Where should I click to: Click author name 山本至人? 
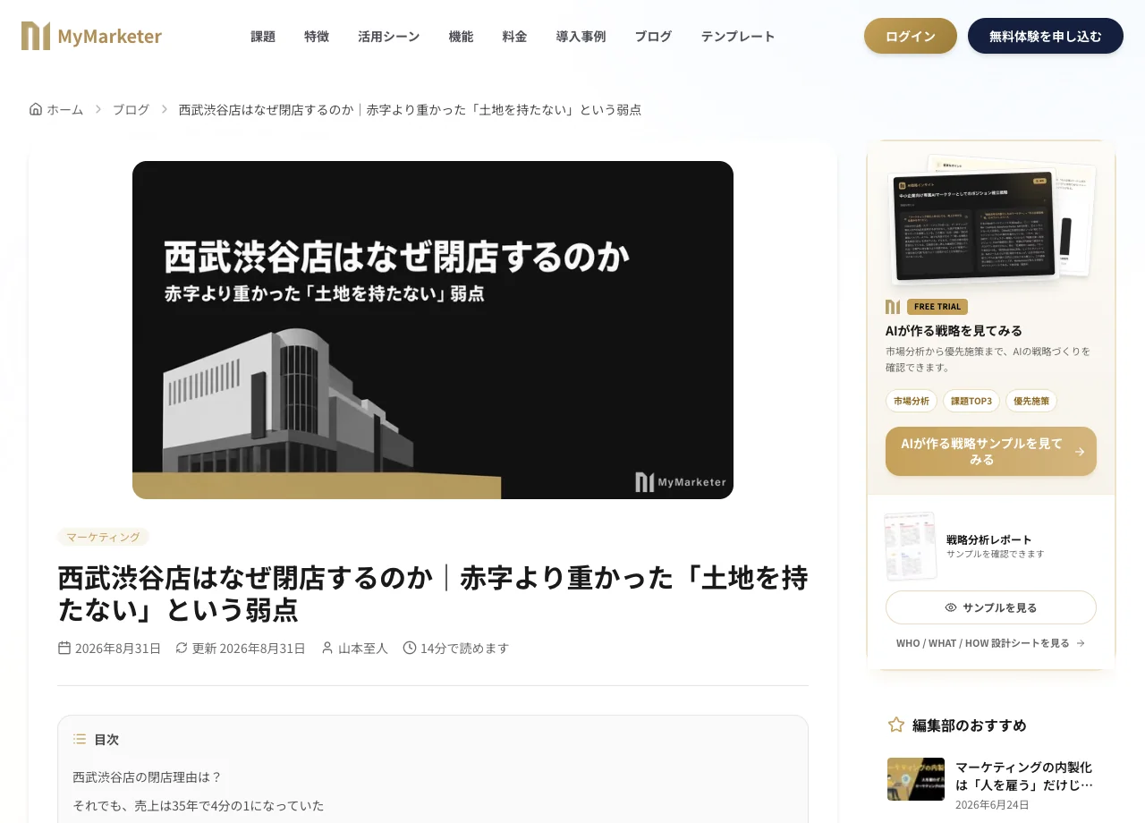(x=363, y=648)
